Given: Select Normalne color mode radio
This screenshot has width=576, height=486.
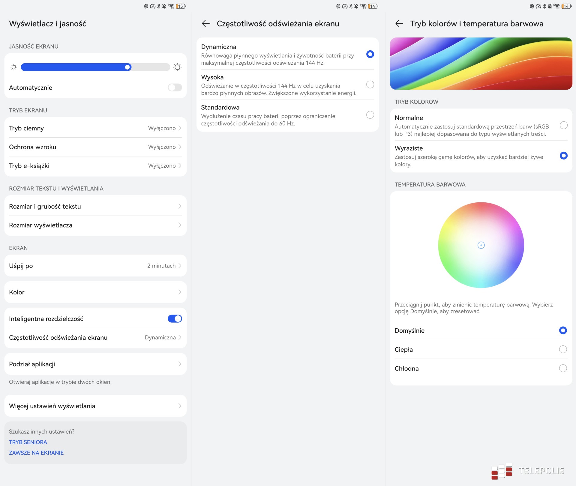Looking at the screenshot, I should tap(563, 125).
